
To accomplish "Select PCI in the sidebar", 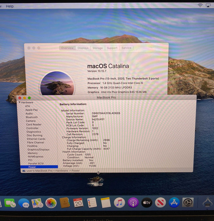I will click(30, 160).
